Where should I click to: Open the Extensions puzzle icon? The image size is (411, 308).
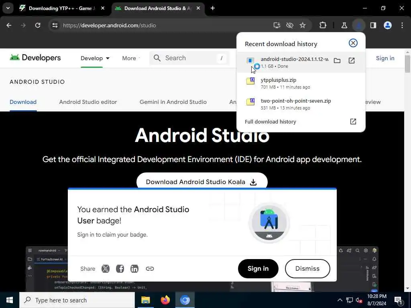(x=323, y=25)
